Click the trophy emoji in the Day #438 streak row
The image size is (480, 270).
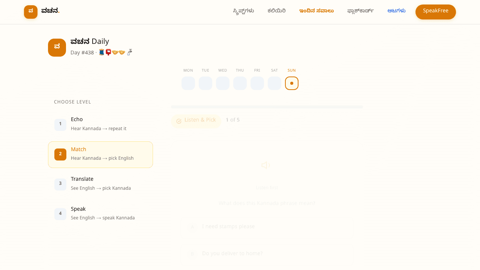(x=115, y=52)
